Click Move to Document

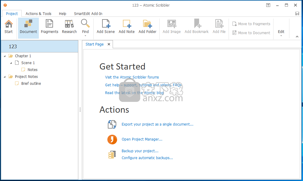pyautogui.click(x=251, y=33)
